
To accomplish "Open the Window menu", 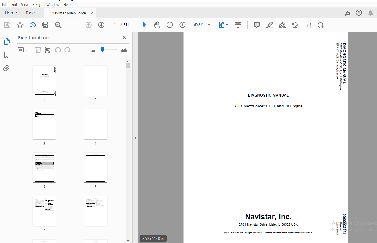I will click(x=53, y=5).
